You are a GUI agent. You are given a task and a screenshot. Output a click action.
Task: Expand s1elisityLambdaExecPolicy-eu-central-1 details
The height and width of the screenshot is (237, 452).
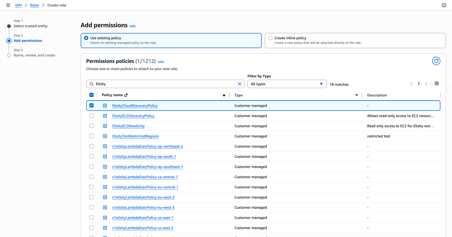click(x=105, y=187)
